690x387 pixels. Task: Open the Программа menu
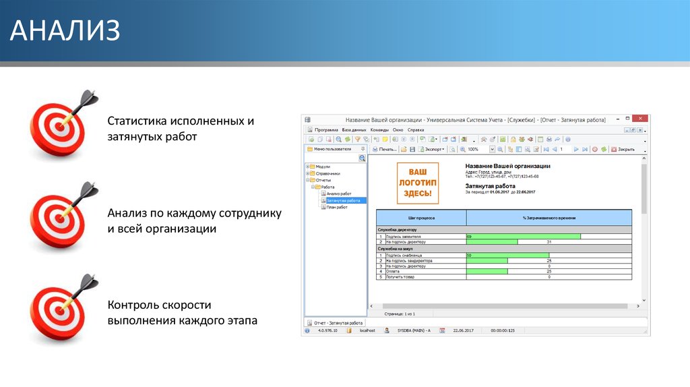(x=326, y=129)
